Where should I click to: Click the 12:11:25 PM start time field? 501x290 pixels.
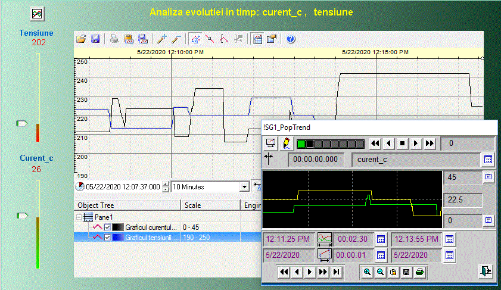288,239
